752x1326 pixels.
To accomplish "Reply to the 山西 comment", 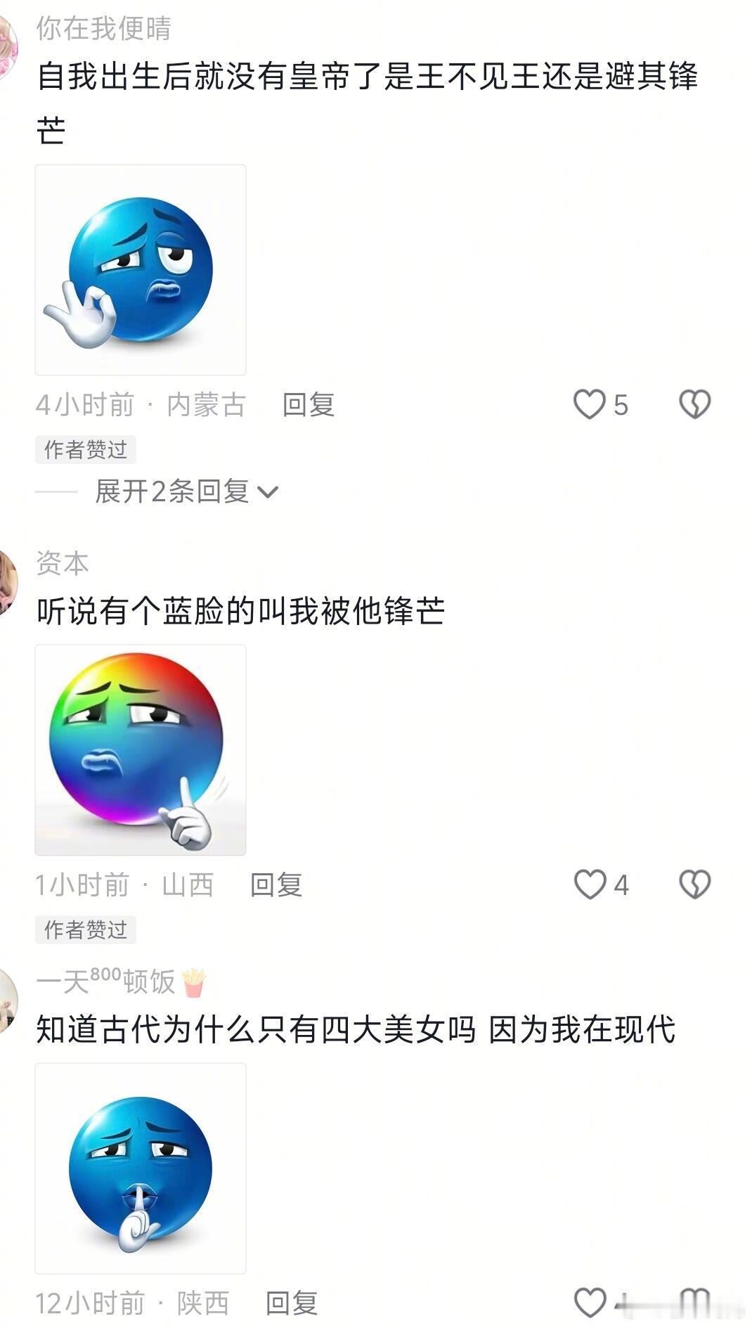I will pos(276,884).
